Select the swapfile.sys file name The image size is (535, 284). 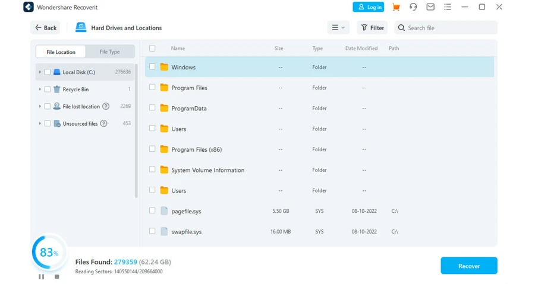(x=186, y=232)
